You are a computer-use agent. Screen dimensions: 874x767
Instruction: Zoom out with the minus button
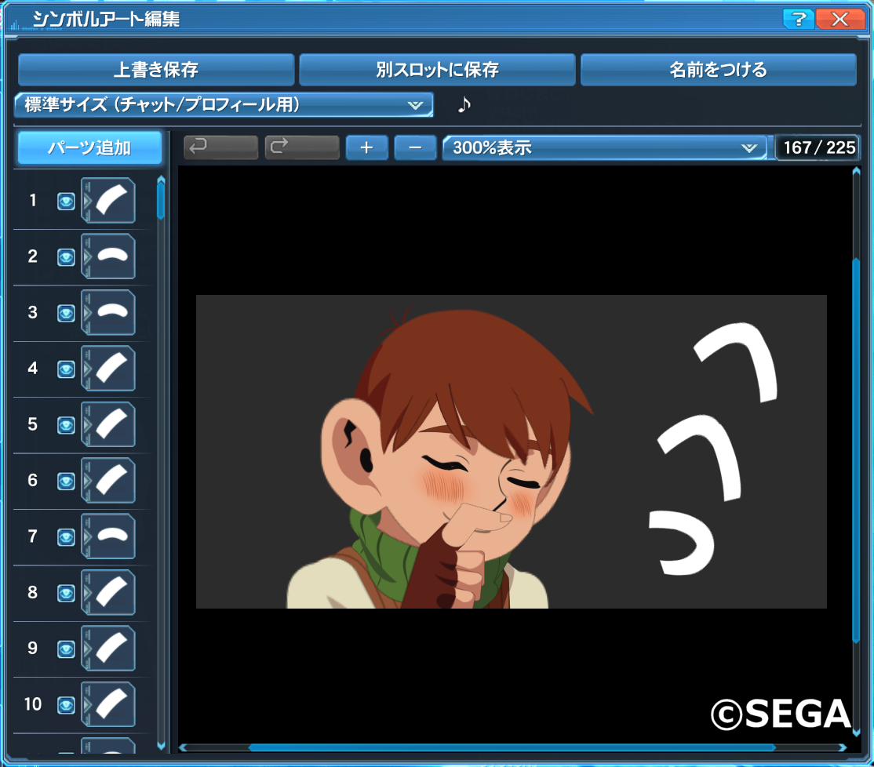[415, 147]
